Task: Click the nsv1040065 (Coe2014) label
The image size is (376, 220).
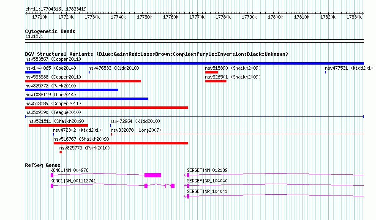Action: click(51, 68)
